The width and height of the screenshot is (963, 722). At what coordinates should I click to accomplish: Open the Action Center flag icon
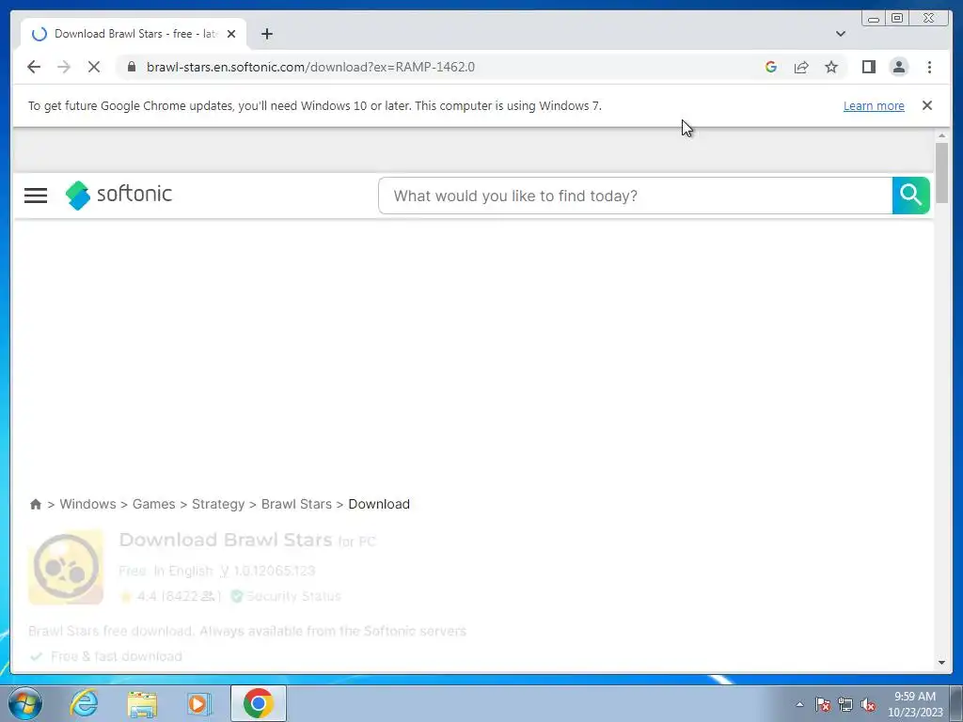(823, 704)
